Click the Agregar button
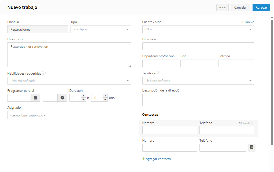The width and height of the screenshot is (274, 172). coord(261,8)
